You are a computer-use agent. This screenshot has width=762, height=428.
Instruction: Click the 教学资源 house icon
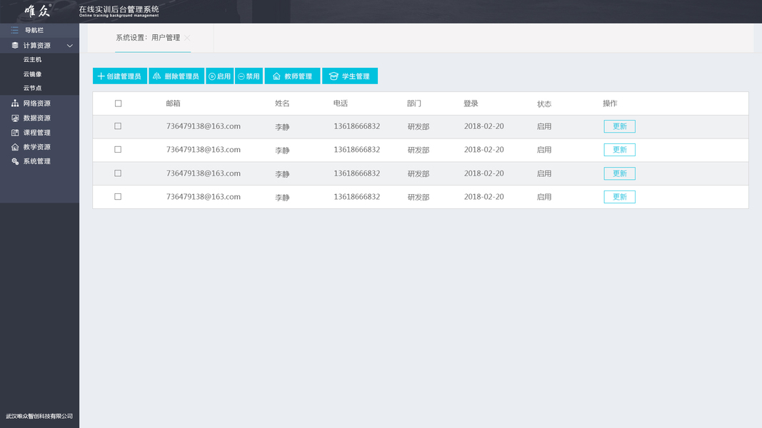(x=15, y=147)
